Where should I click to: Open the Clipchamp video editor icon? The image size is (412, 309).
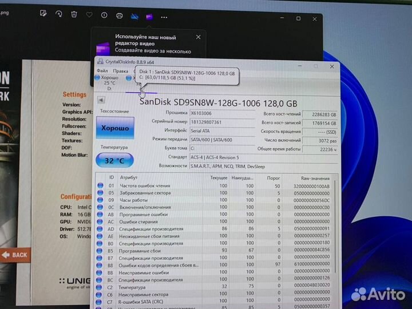(149, 17)
